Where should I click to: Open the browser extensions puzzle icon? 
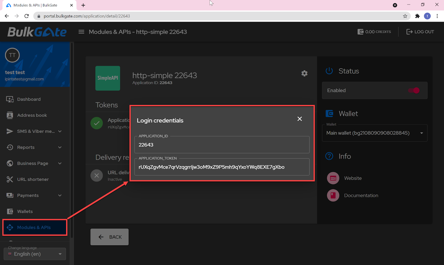(x=417, y=16)
